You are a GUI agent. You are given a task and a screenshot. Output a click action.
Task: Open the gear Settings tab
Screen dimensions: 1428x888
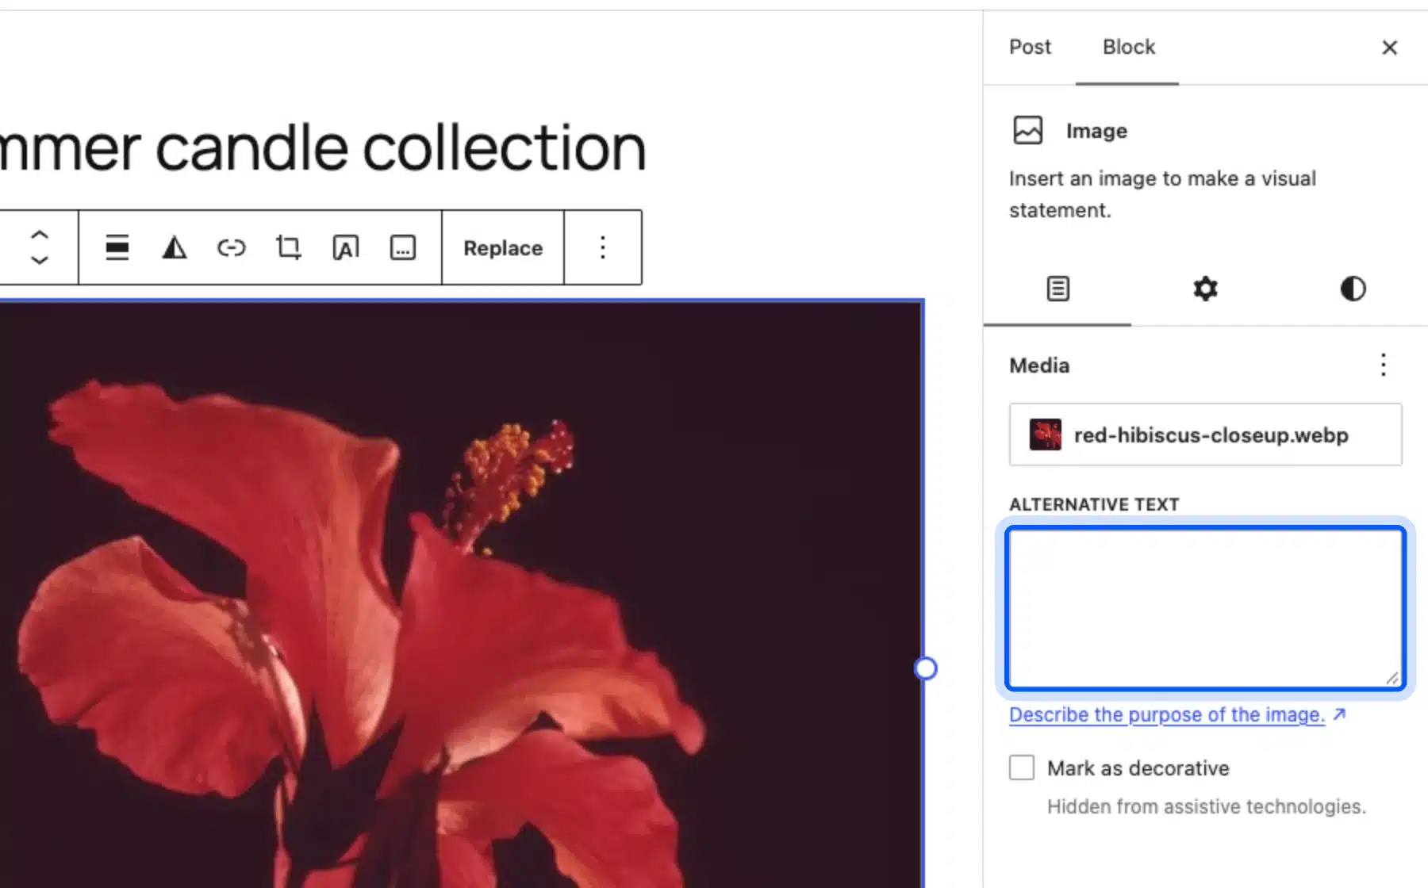pos(1205,289)
